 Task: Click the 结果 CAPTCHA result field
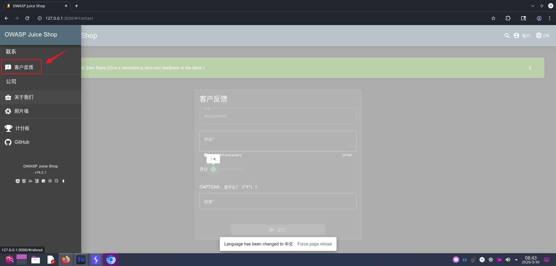click(278, 201)
